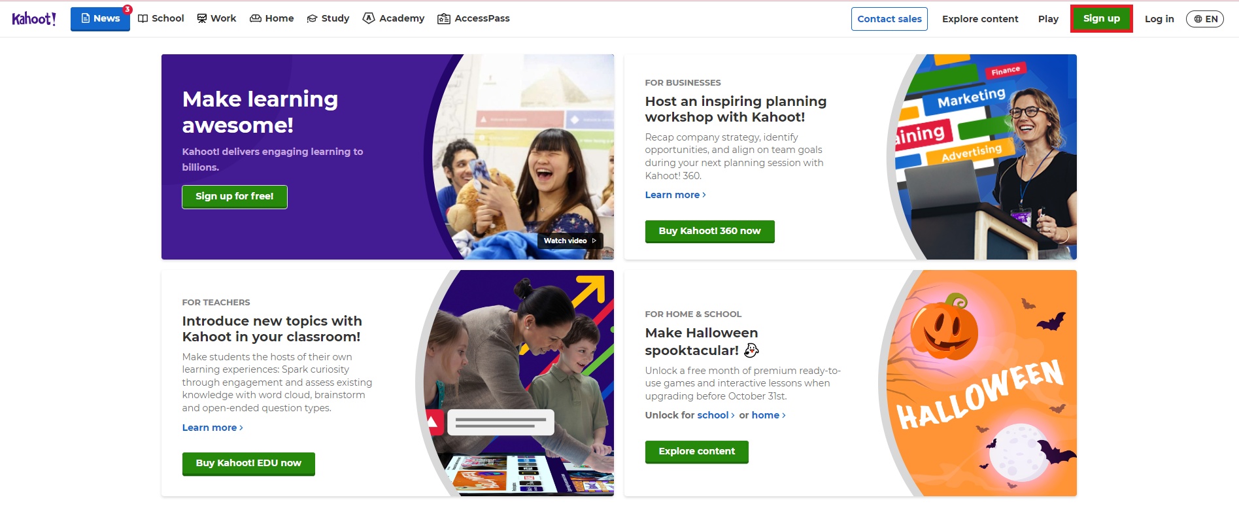Screen dimensions: 1239x508
Task: Click Learn more under planning workshop
Action: pyautogui.click(x=675, y=195)
